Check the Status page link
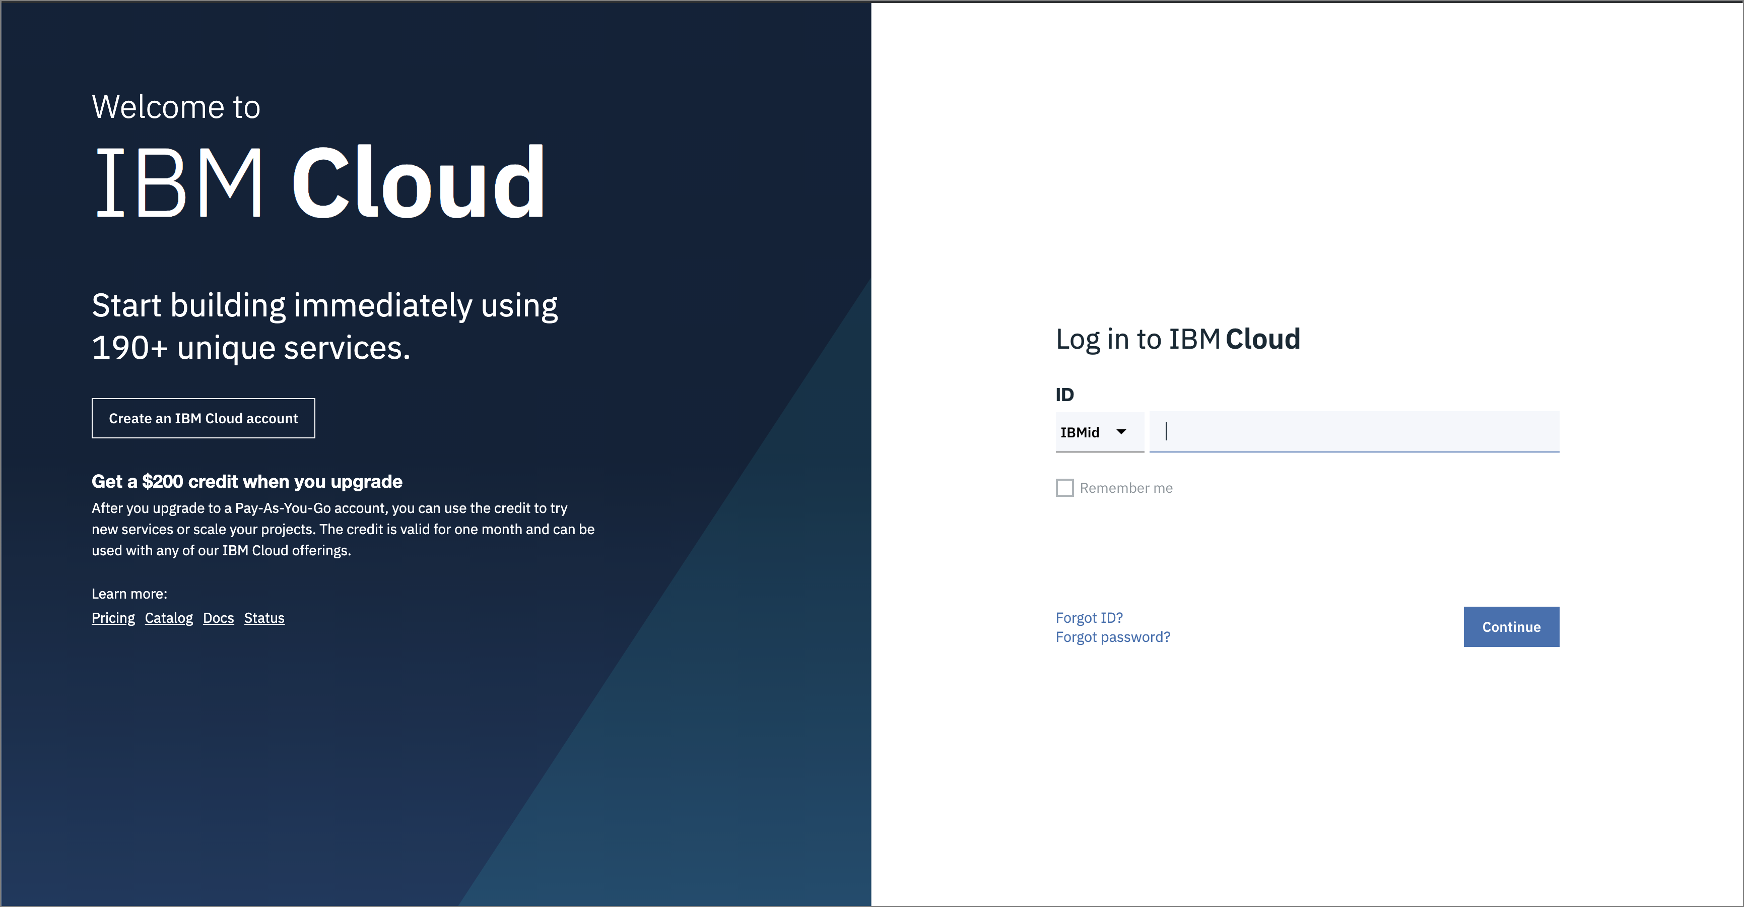 (x=264, y=618)
